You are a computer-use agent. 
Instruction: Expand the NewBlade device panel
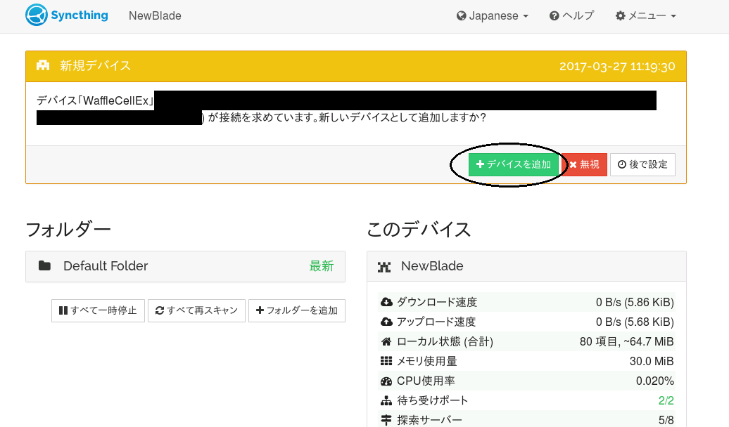coord(526,266)
